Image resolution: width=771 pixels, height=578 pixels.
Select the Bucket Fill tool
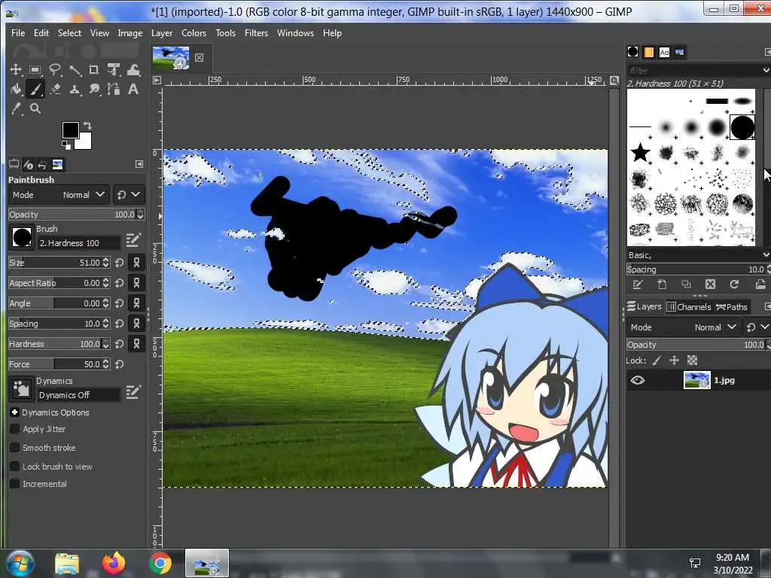[x=16, y=90]
